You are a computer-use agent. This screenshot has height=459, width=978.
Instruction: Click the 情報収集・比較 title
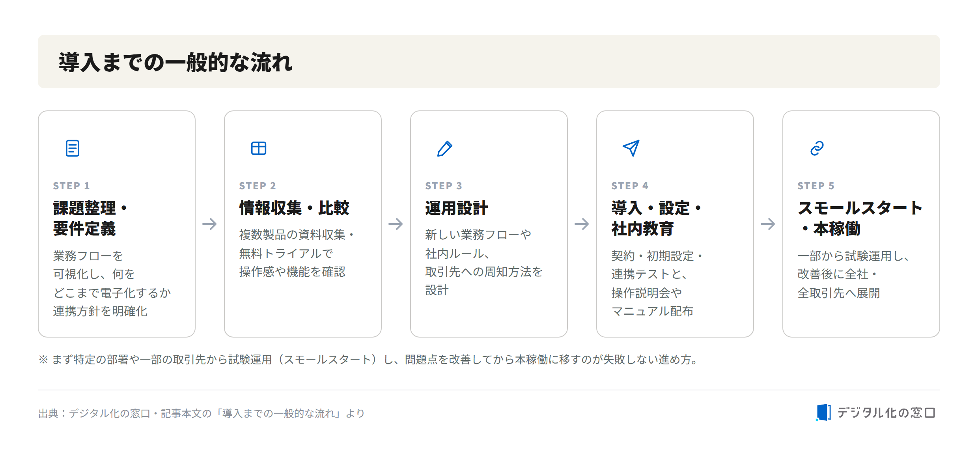[294, 208]
